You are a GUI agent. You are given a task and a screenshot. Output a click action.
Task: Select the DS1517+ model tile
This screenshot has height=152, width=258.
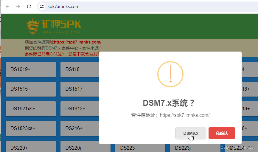click(x=80, y=89)
